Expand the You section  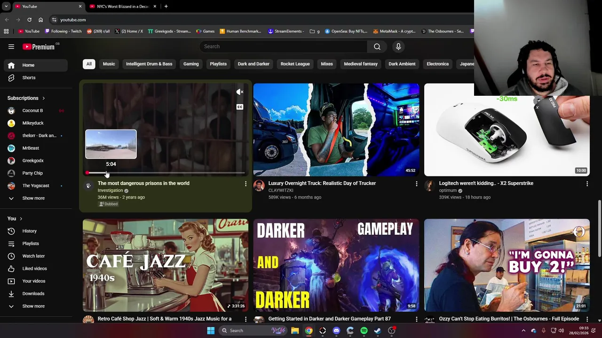pyautogui.click(x=15, y=219)
